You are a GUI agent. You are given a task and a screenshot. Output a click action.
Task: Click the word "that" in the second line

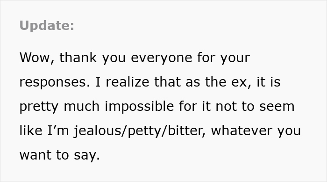click(x=167, y=82)
